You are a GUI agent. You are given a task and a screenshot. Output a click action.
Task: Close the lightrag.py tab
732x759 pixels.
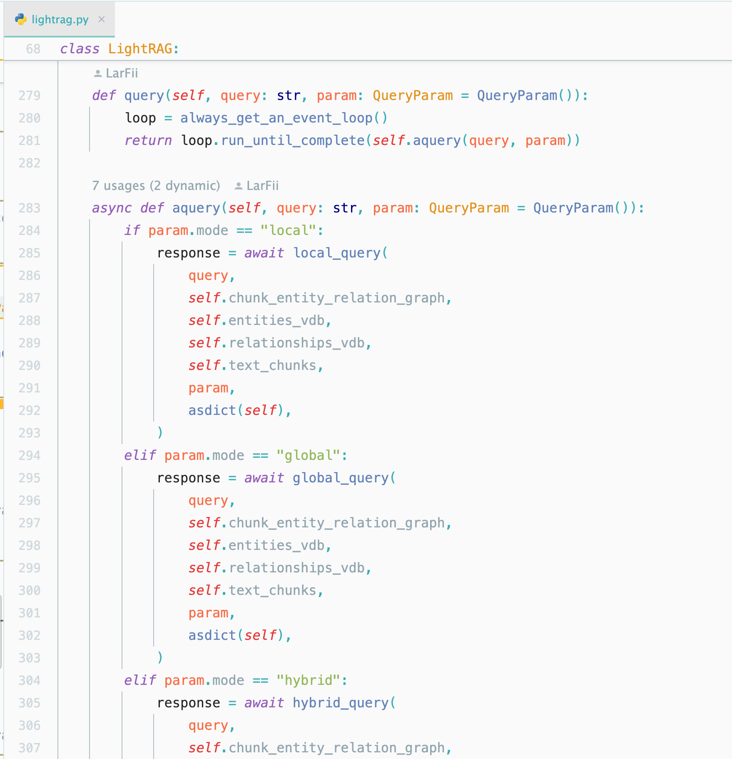pos(102,19)
